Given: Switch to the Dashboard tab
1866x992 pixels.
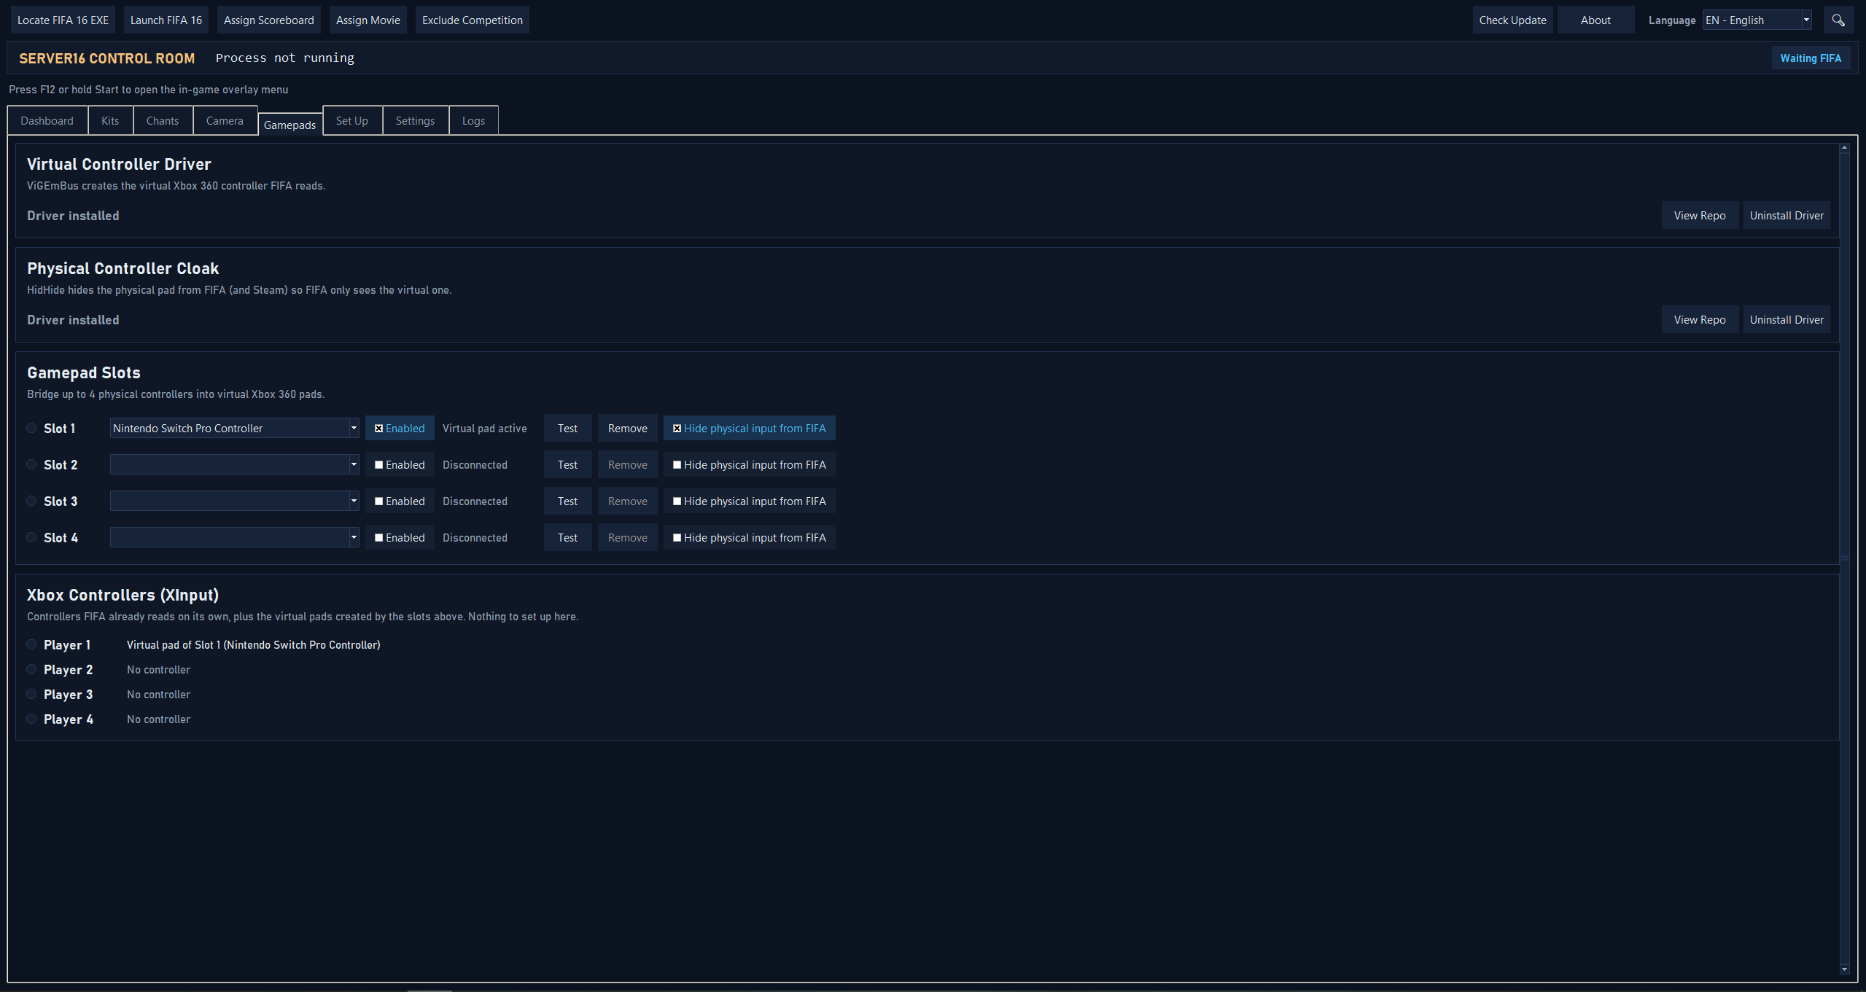Looking at the screenshot, I should [x=47, y=121].
